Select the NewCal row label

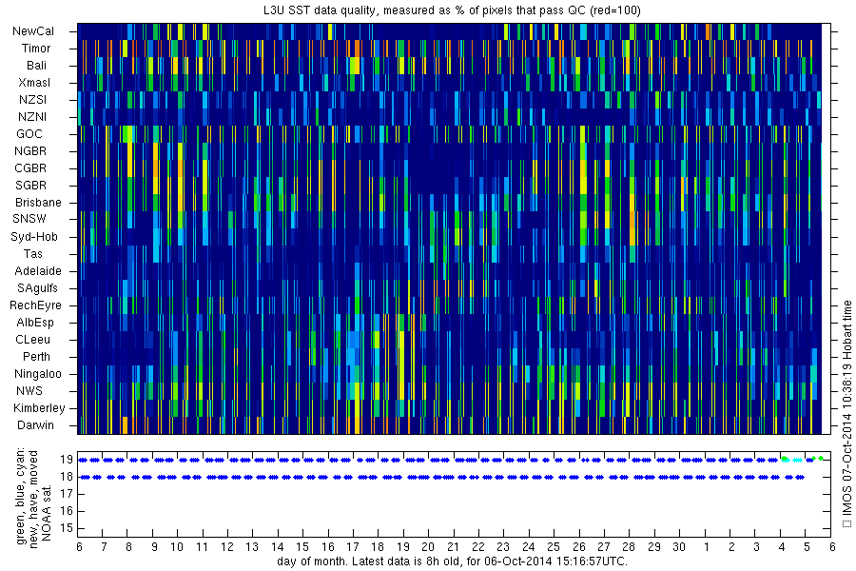[x=33, y=31]
